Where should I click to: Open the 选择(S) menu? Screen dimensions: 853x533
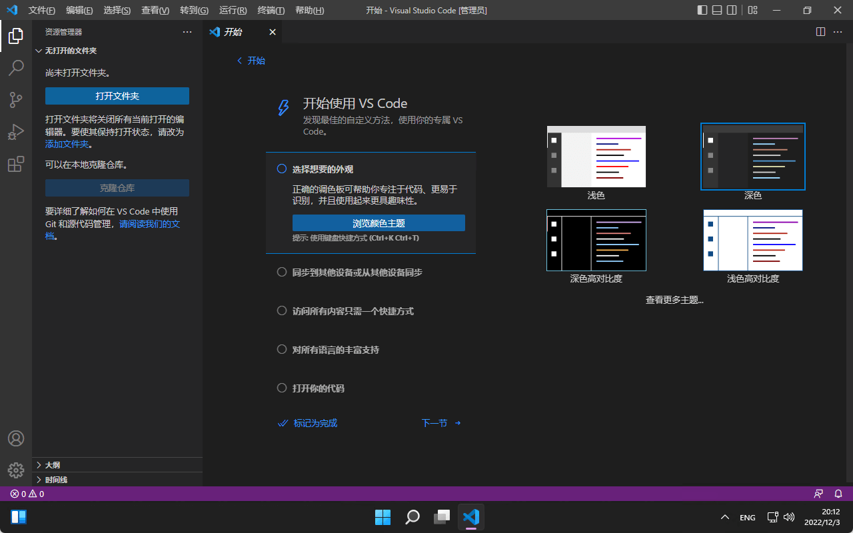pos(117,11)
